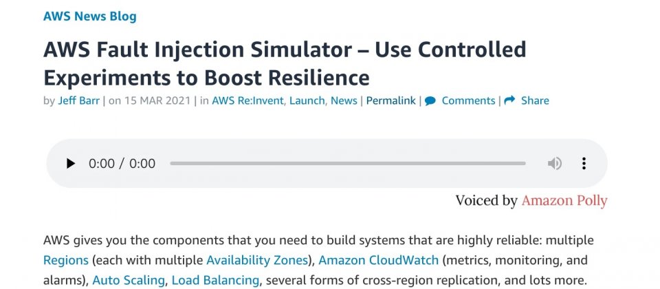Open the Availability Zones link
This screenshot has width=660, height=289.
[257, 260]
